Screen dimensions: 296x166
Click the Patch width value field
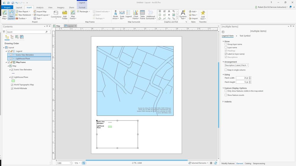pos(242,78)
